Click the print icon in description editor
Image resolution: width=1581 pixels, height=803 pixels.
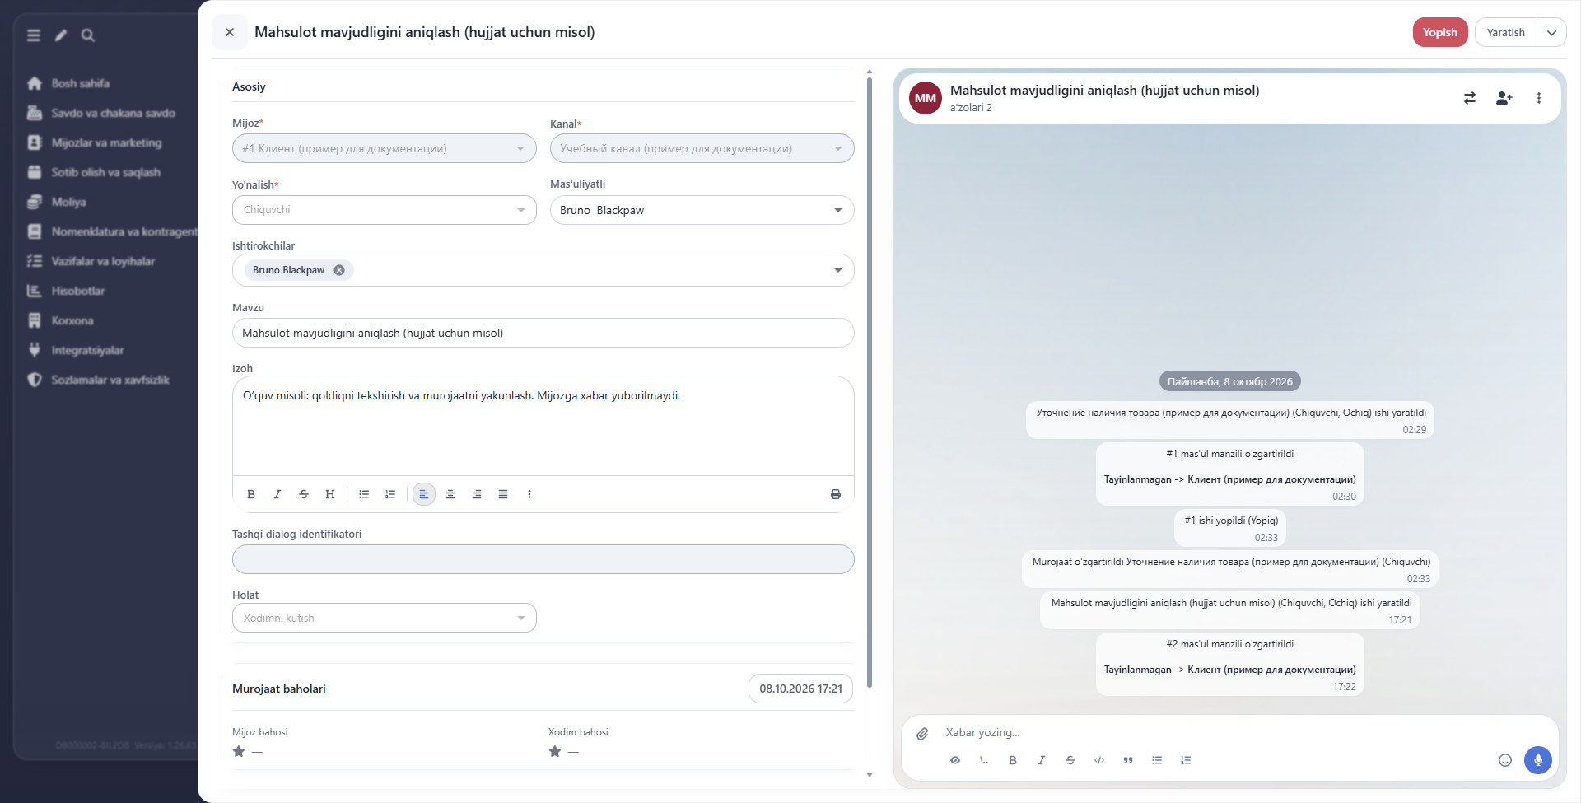(836, 494)
